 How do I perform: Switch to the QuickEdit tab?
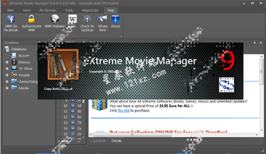(x=99, y=141)
